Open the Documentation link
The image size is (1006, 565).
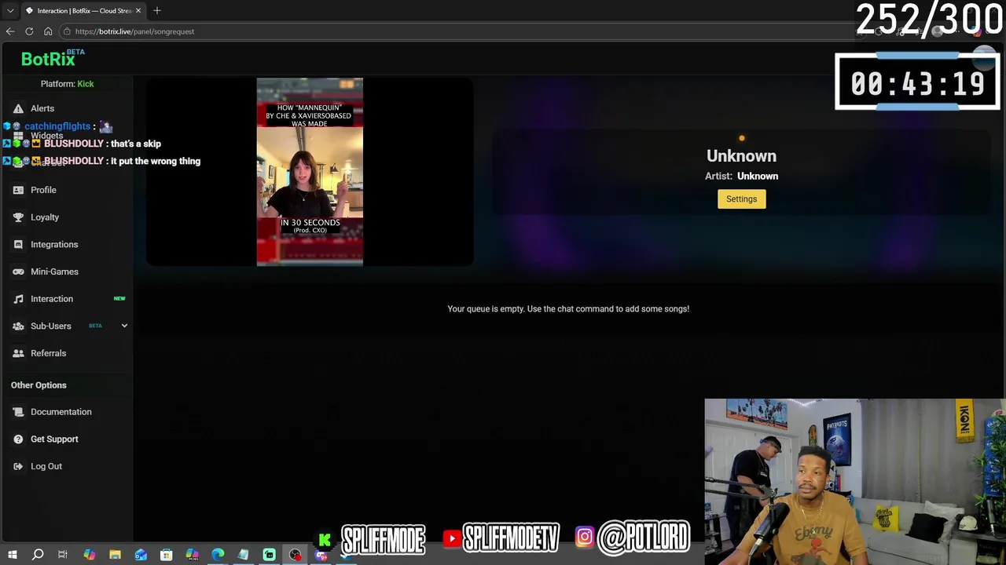[x=61, y=412]
